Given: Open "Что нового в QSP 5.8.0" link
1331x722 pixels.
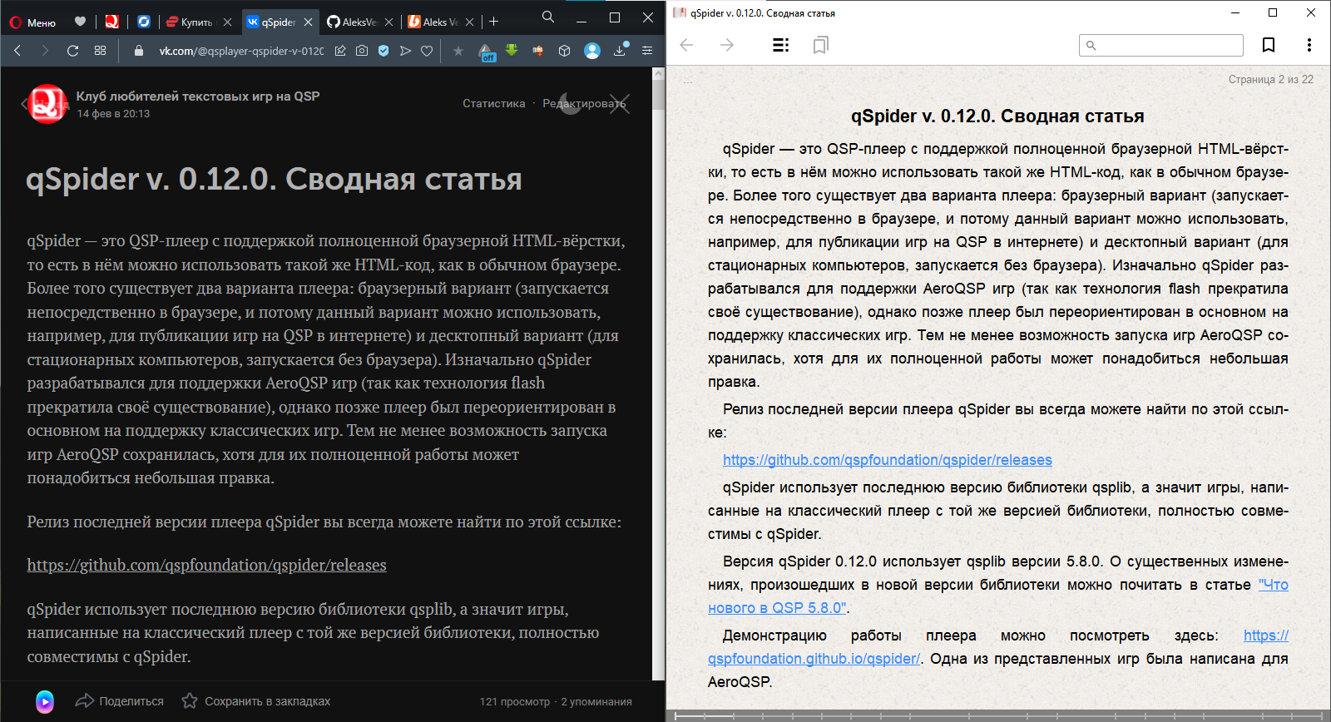Looking at the screenshot, I should pyautogui.click(x=998, y=596).
